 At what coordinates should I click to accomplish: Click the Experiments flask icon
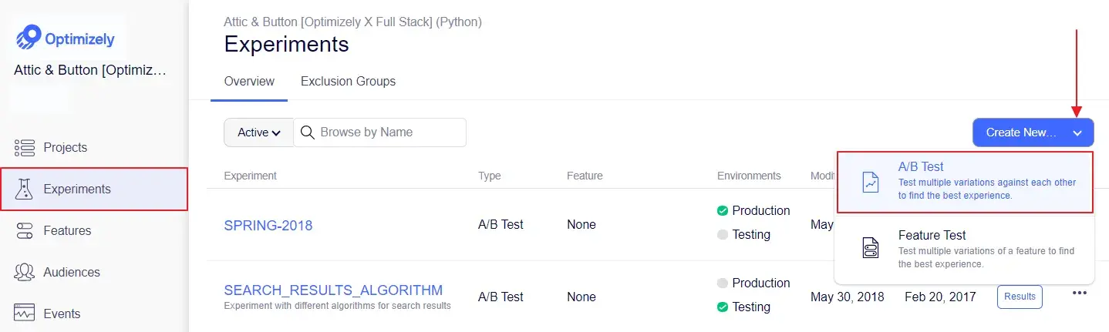[25, 189]
